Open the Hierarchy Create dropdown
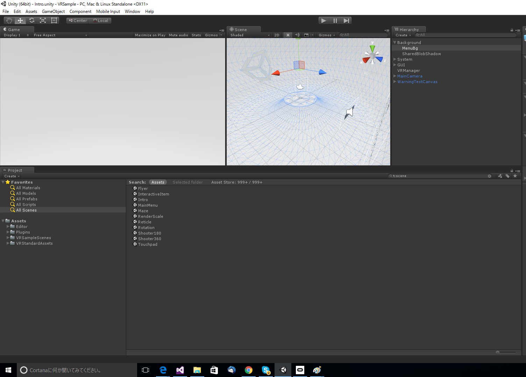526x377 pixels. click(x=403, y=35)
